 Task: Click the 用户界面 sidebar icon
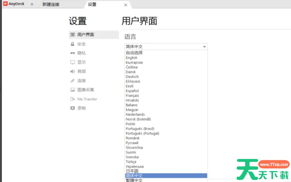(73, 35)
